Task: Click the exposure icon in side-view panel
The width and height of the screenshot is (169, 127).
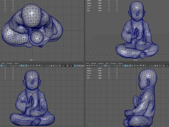Action: [164, 66]
